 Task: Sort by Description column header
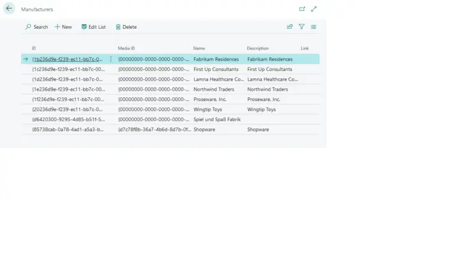[x=258, y=48]
